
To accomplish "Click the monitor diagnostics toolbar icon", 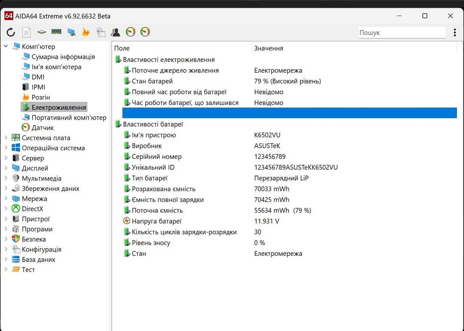I will tap(71, 33).
